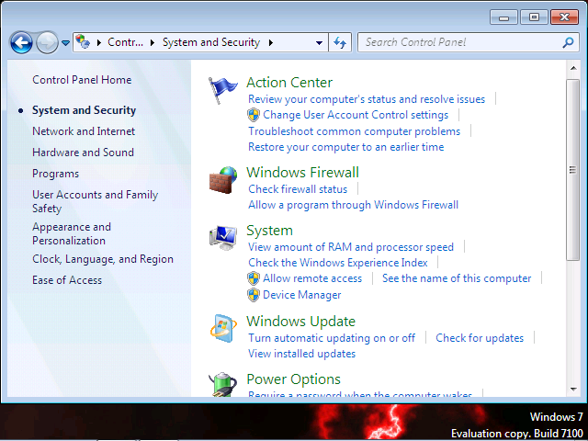Click Troubleshoot common computer problems

point(354,131)
